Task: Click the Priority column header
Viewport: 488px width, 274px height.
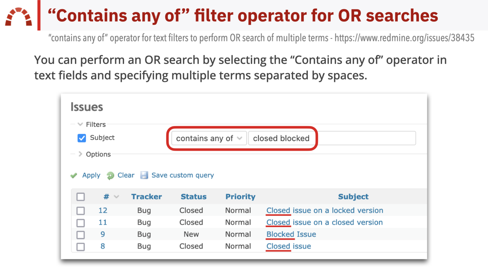Action: (240, 196)
